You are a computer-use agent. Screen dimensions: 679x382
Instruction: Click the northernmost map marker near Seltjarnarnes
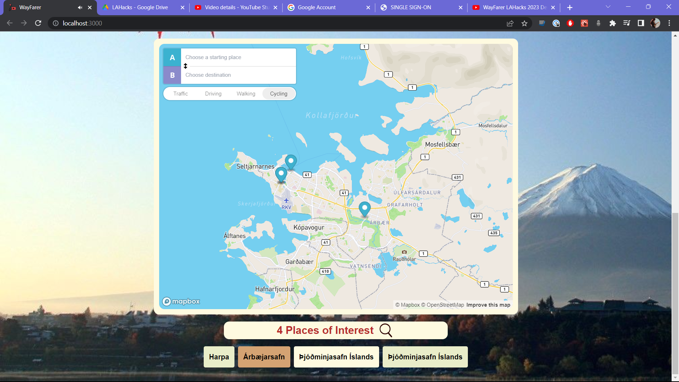click(x=291, y=162)
